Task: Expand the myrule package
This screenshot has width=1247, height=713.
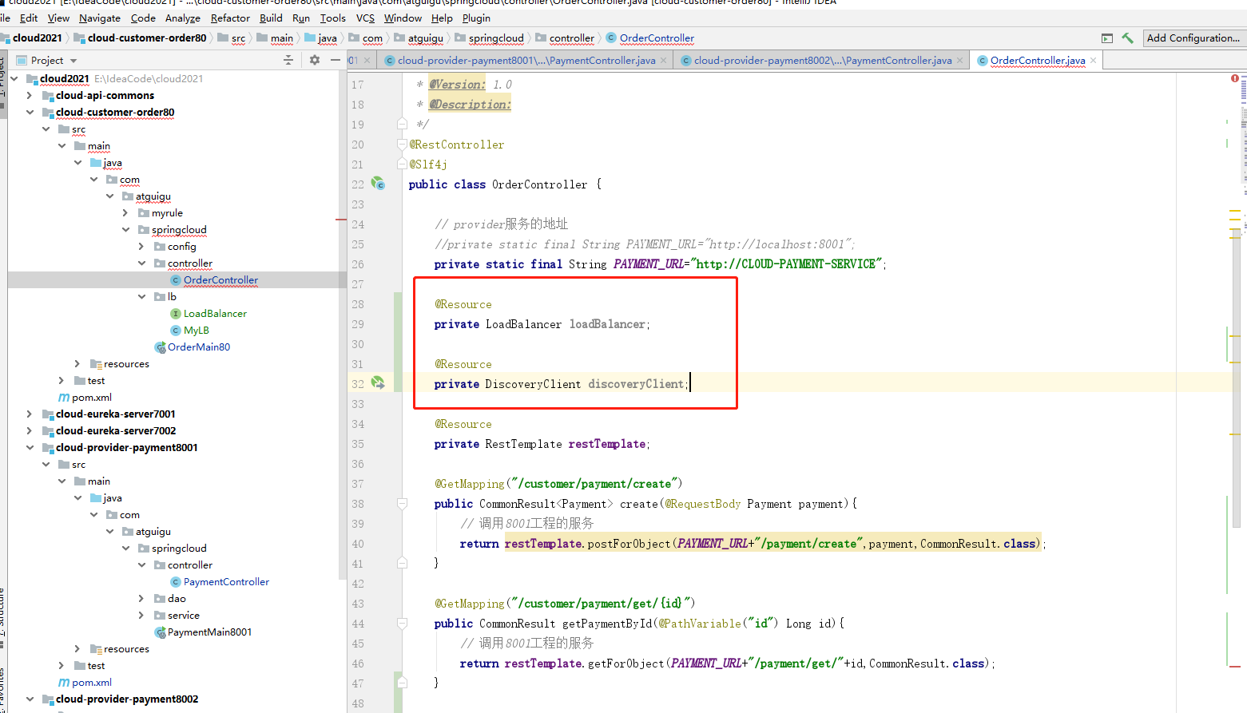Action: [x=125, y=213]
